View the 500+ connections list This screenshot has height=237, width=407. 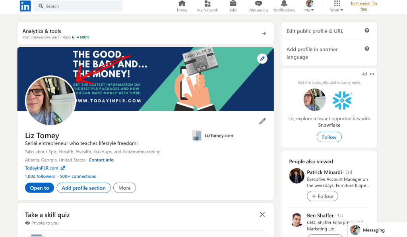[x=78, y=176]
